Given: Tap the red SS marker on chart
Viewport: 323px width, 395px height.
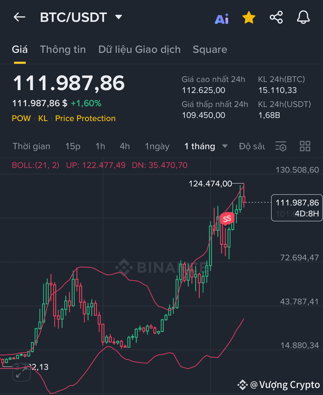Looking at the screenshot, I should pos(227,219).
